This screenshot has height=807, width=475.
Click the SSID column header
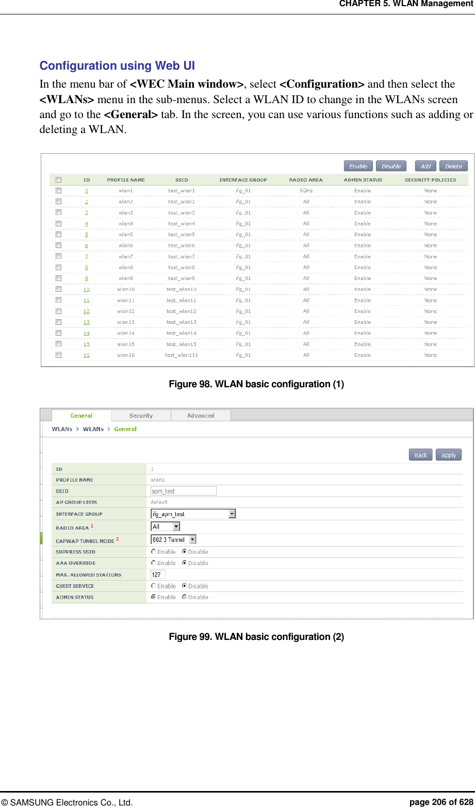pos(182,180)
